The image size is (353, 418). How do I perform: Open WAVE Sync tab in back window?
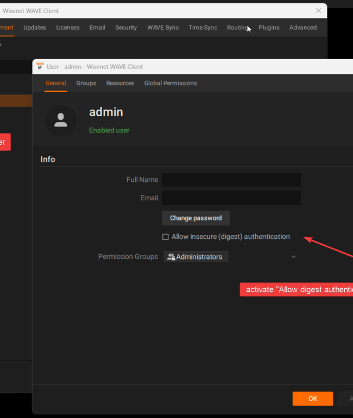coord(163,28)
